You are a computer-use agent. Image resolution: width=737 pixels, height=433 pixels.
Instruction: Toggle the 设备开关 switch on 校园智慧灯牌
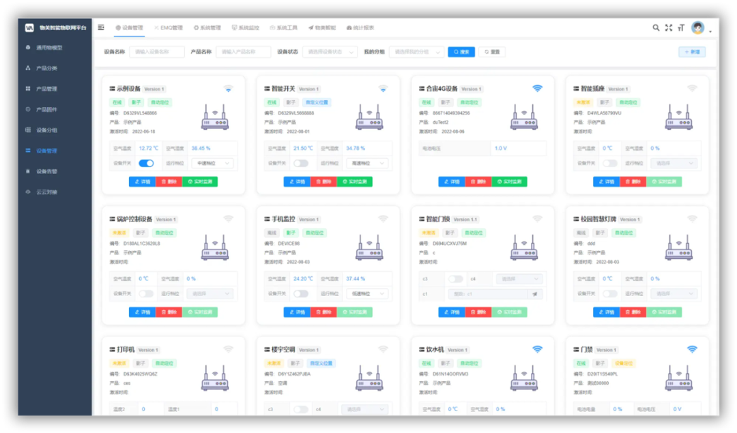click(x=610, y=294)
